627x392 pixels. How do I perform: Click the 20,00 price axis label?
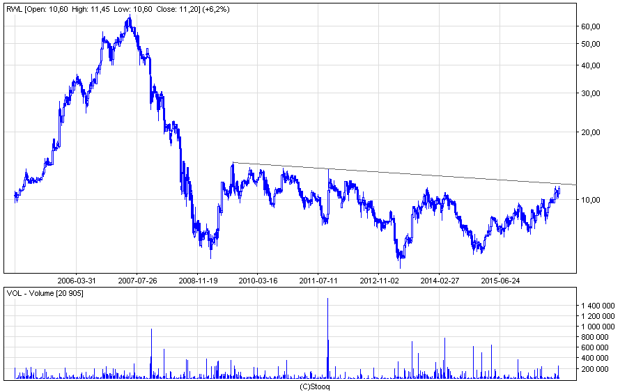591,132
